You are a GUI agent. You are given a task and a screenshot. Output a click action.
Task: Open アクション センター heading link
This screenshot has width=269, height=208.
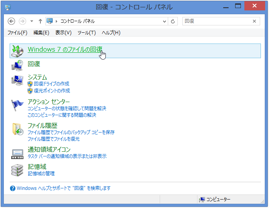(49, 102)
